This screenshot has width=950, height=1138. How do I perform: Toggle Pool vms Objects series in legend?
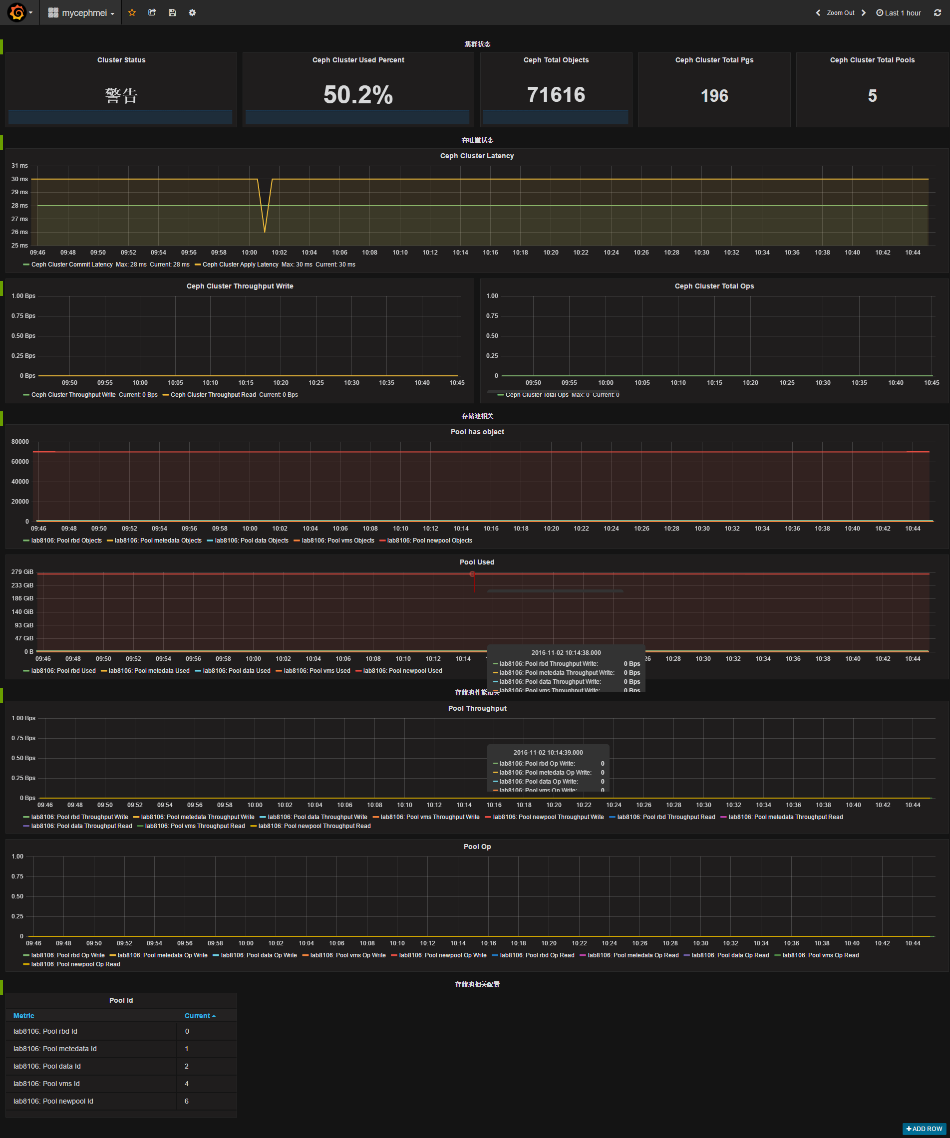338,540
